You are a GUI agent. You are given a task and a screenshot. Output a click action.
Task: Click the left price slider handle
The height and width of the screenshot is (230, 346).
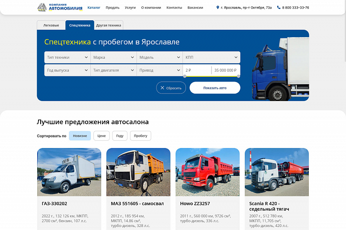(185, 76)
